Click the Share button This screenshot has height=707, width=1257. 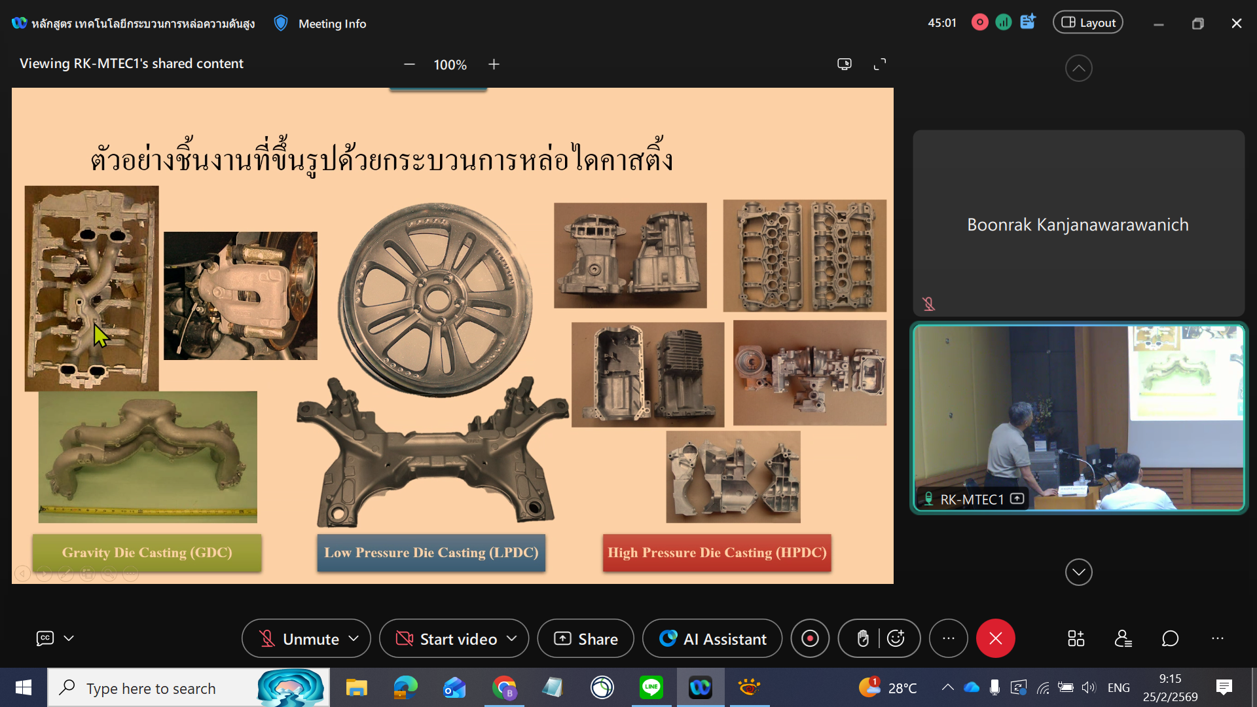(x=585, y=638)
